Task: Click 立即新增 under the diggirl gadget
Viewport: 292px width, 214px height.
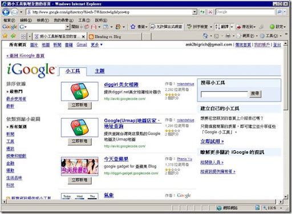Action: coord(80,105)
